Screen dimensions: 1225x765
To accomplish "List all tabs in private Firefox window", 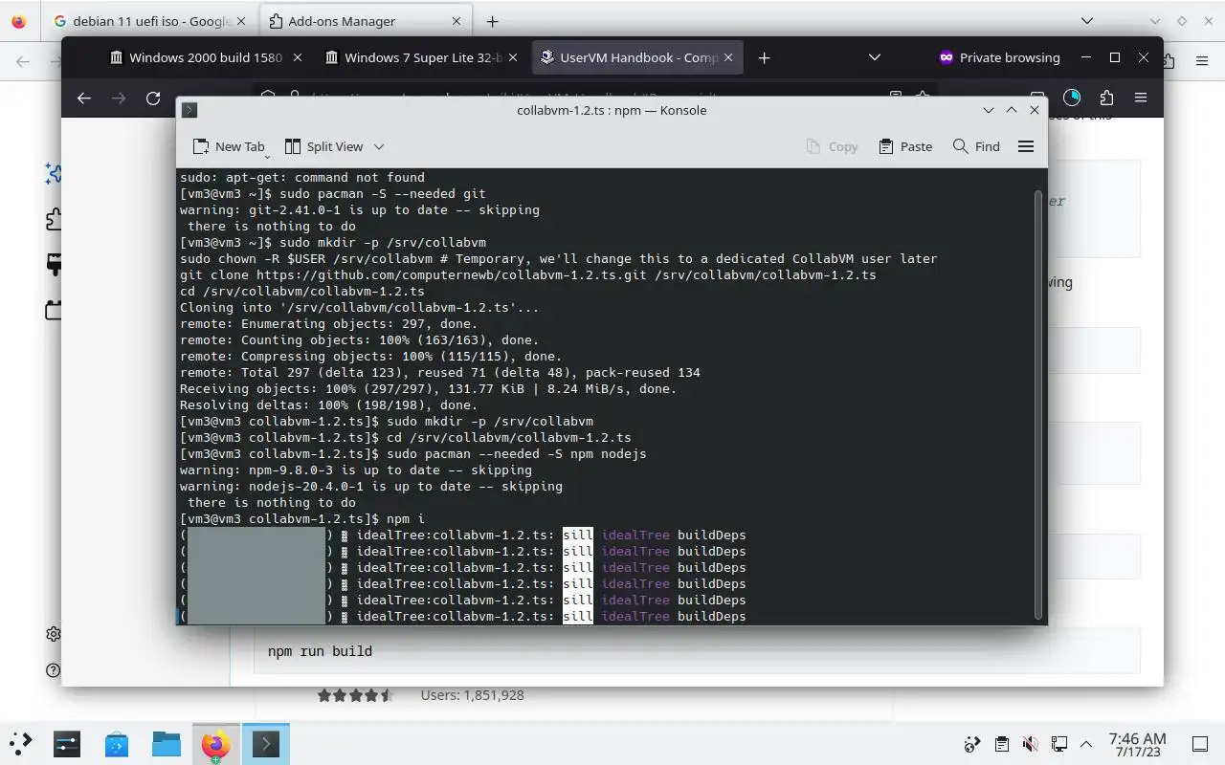I will point(874,57).
